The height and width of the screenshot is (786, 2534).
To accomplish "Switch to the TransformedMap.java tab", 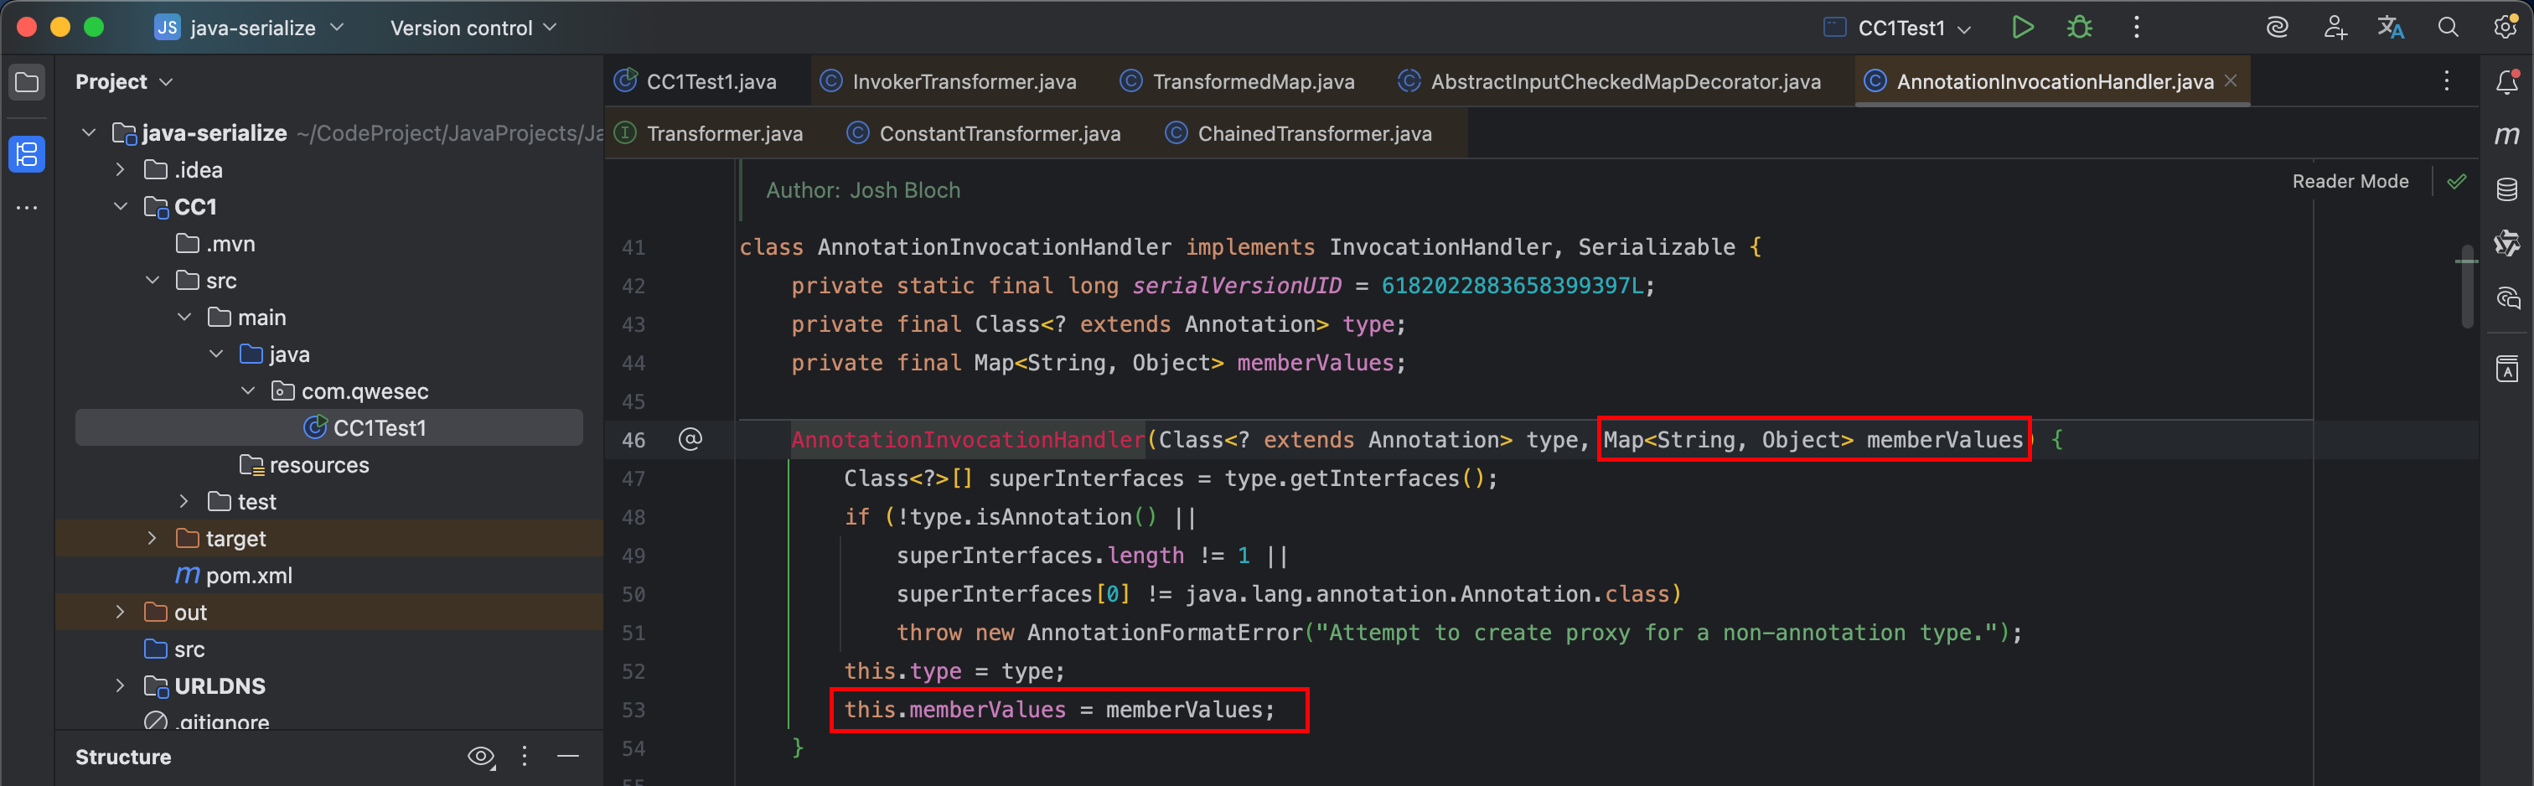I will click(1252, 81).
